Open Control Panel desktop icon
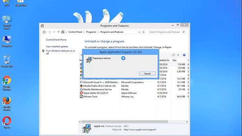242x136 pixels. [7, 22]
